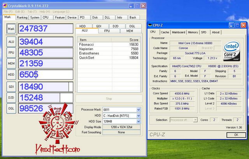Run the OGL benchmark button
Image resolution: width=249 pixels, height=159 pixels.
pos(11,108)
